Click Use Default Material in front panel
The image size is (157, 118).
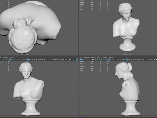[x=30, y=59]
